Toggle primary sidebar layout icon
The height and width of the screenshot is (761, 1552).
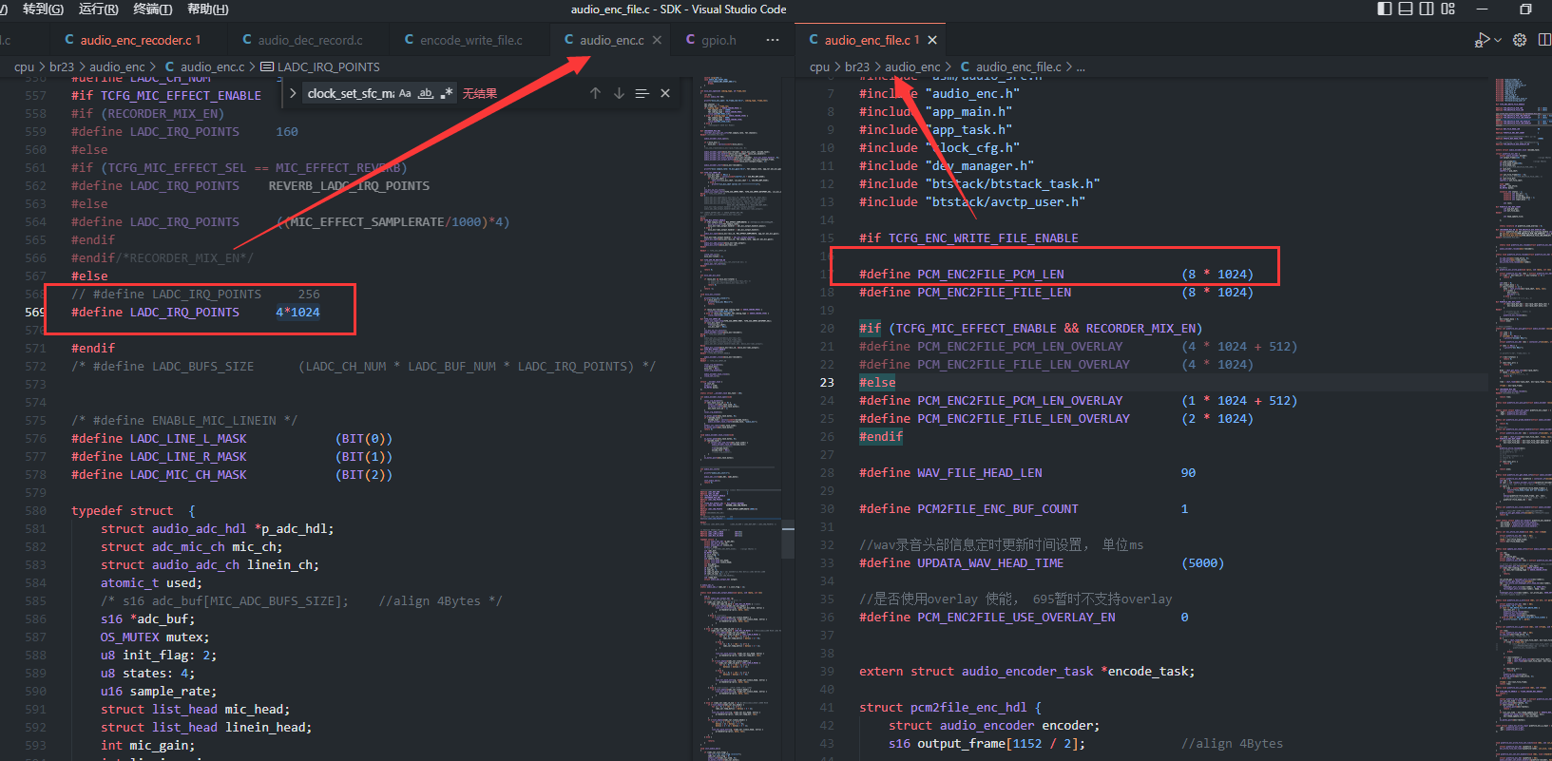coord(1385,9)
